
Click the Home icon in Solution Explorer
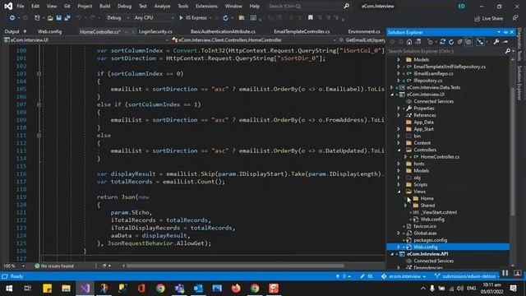409,42
